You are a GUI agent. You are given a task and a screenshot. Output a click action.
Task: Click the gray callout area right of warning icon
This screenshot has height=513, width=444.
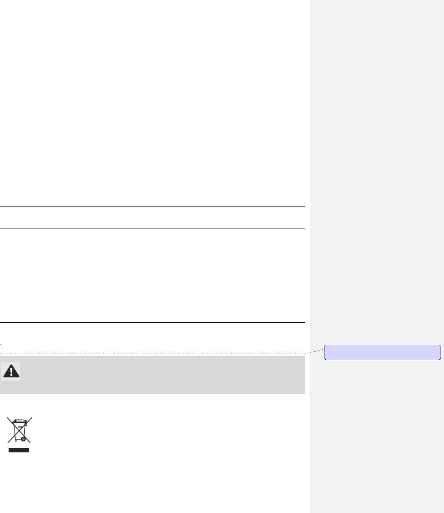pyautogui.click(x=163, y=375)
